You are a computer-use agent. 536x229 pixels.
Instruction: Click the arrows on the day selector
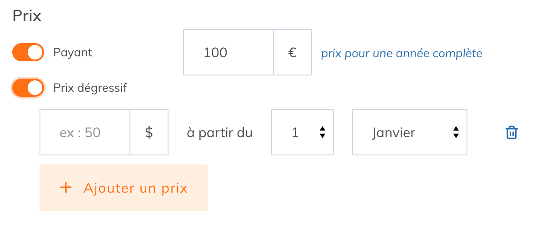322,132
